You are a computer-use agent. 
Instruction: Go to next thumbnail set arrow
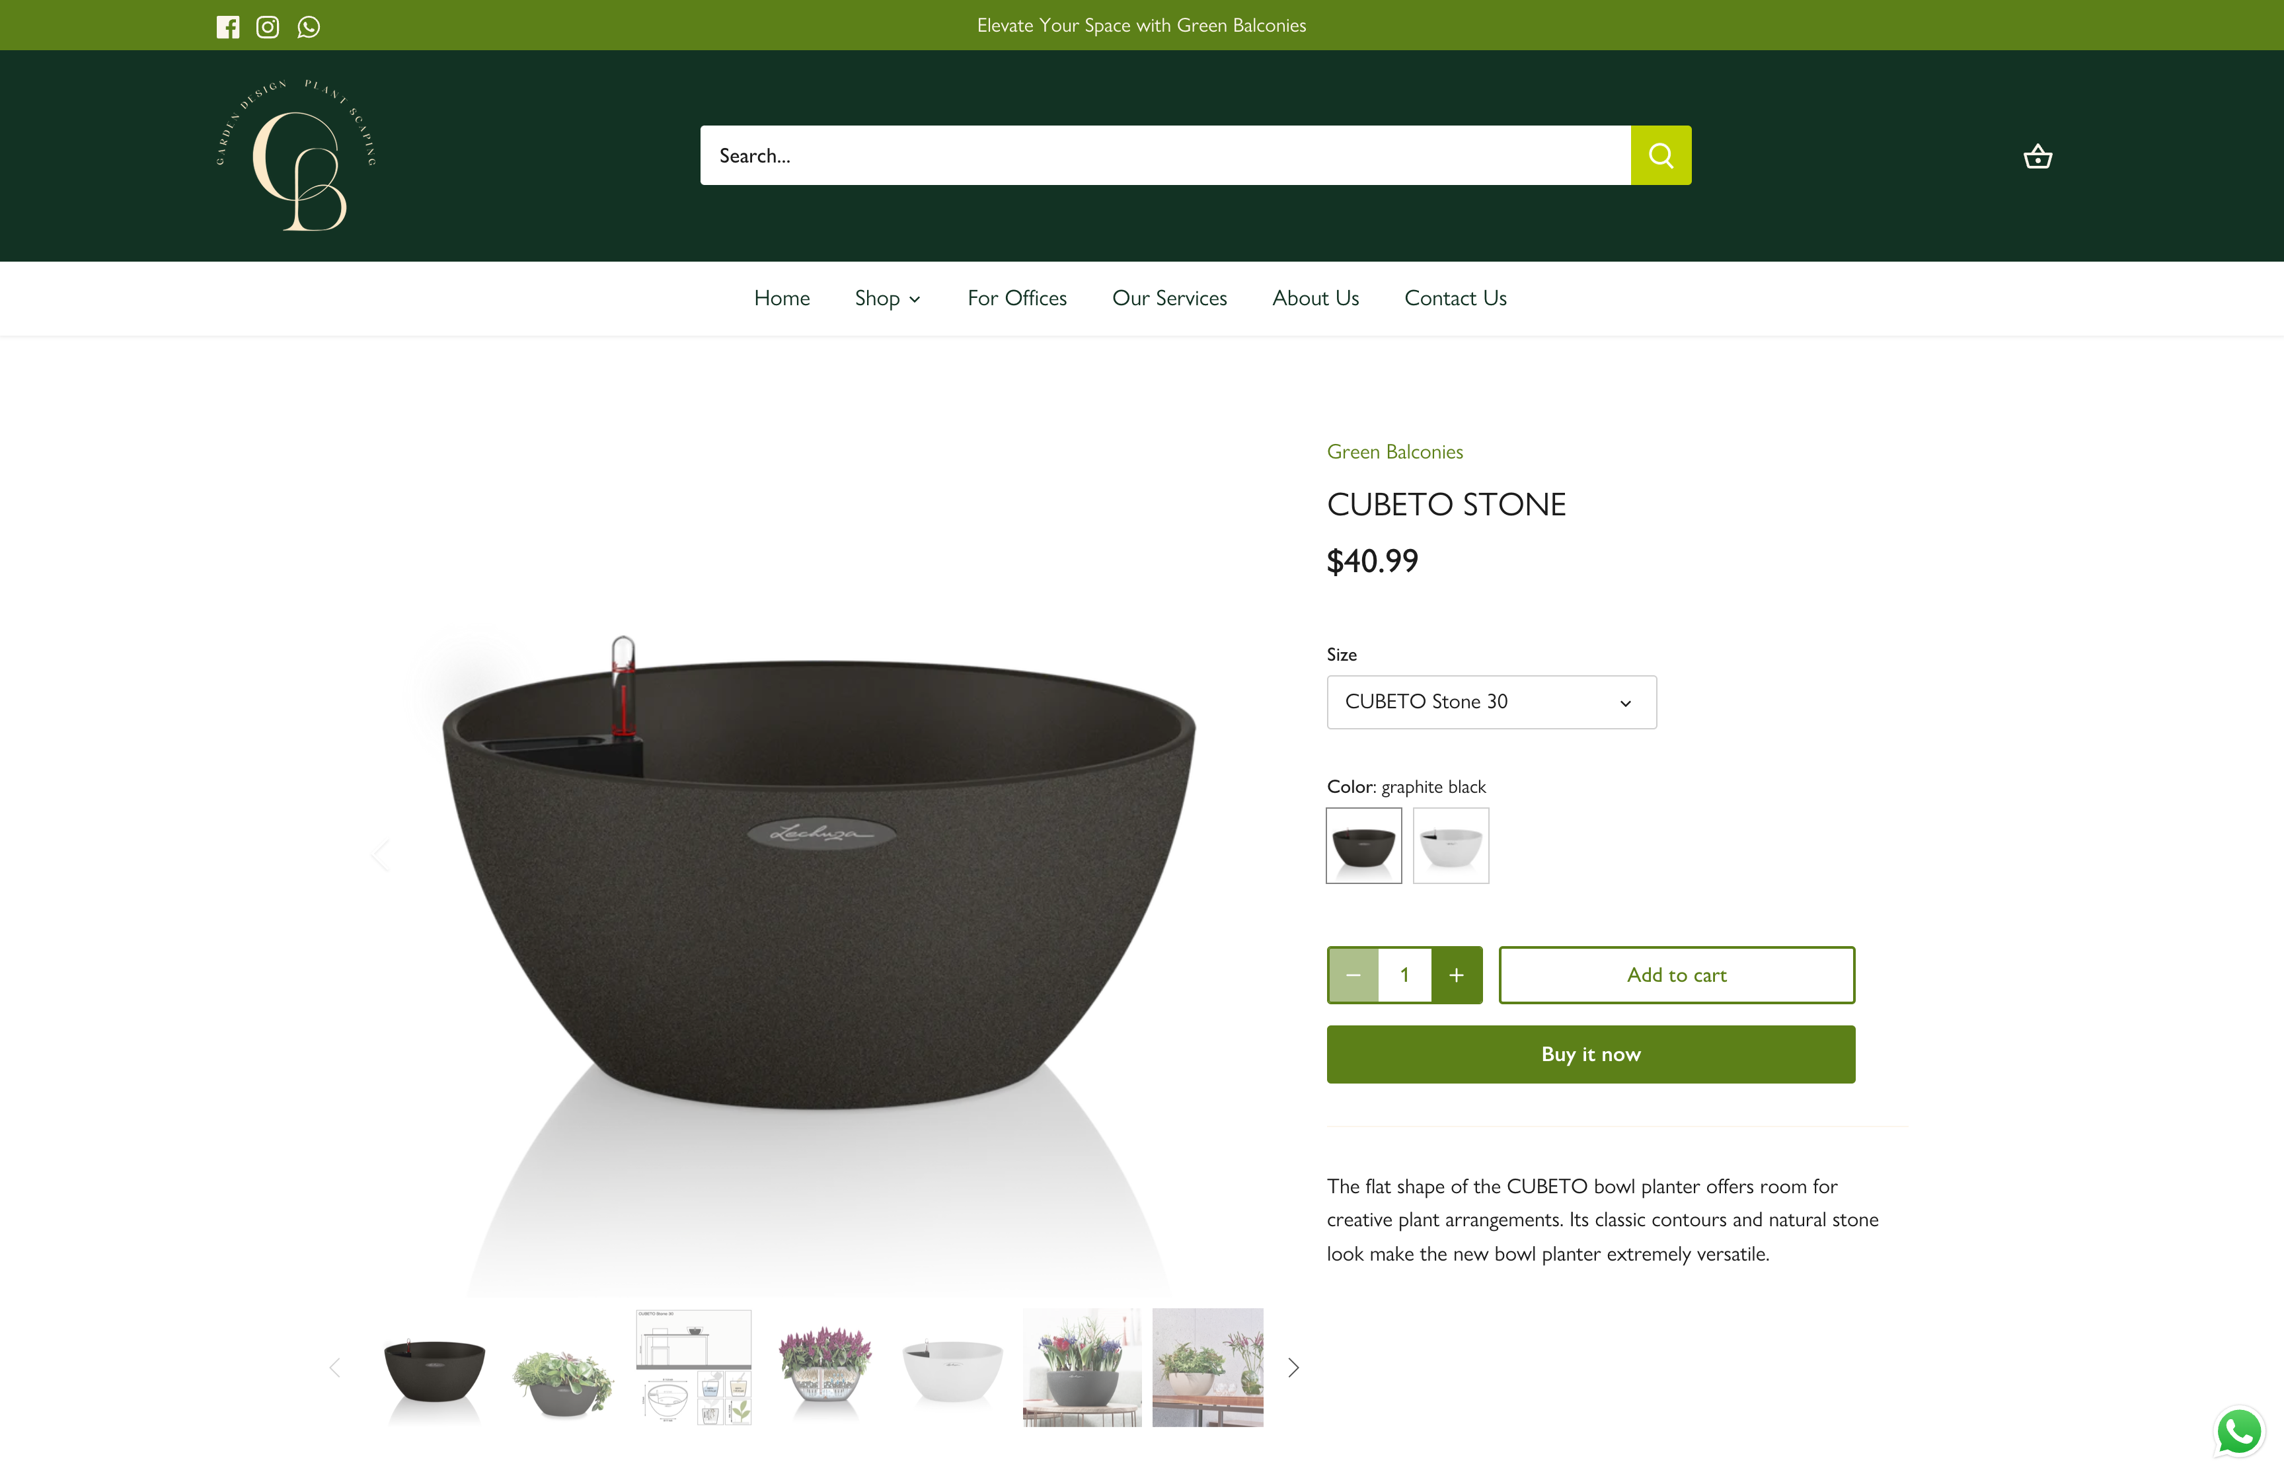click(x=1293, y=1367)
